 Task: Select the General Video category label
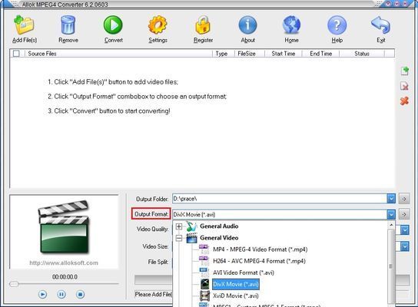coord(219,238)
